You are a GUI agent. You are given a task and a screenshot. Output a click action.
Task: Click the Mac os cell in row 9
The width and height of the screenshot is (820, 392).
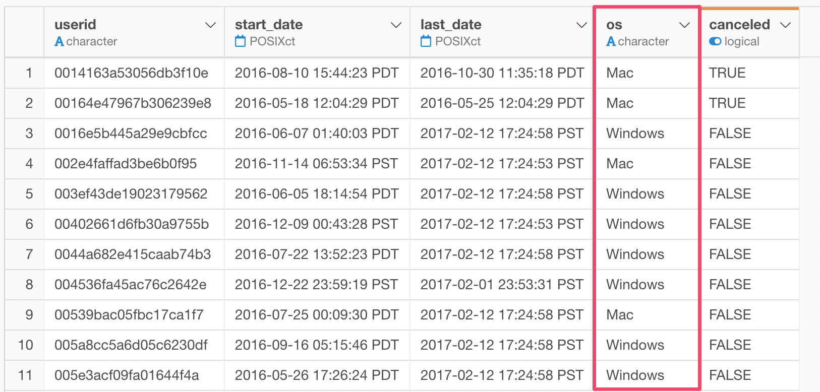(620, 315)
